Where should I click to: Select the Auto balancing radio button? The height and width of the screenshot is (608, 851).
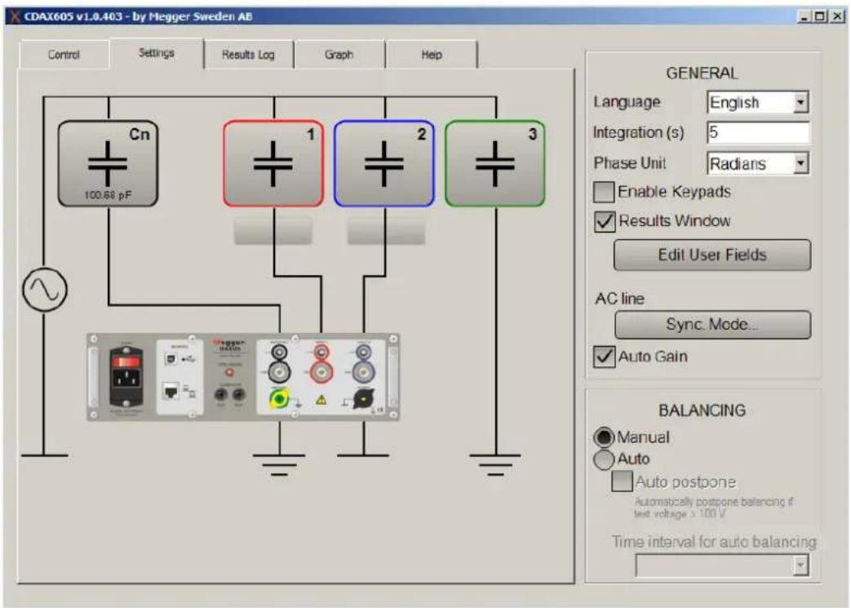click(x=604, y=459)
